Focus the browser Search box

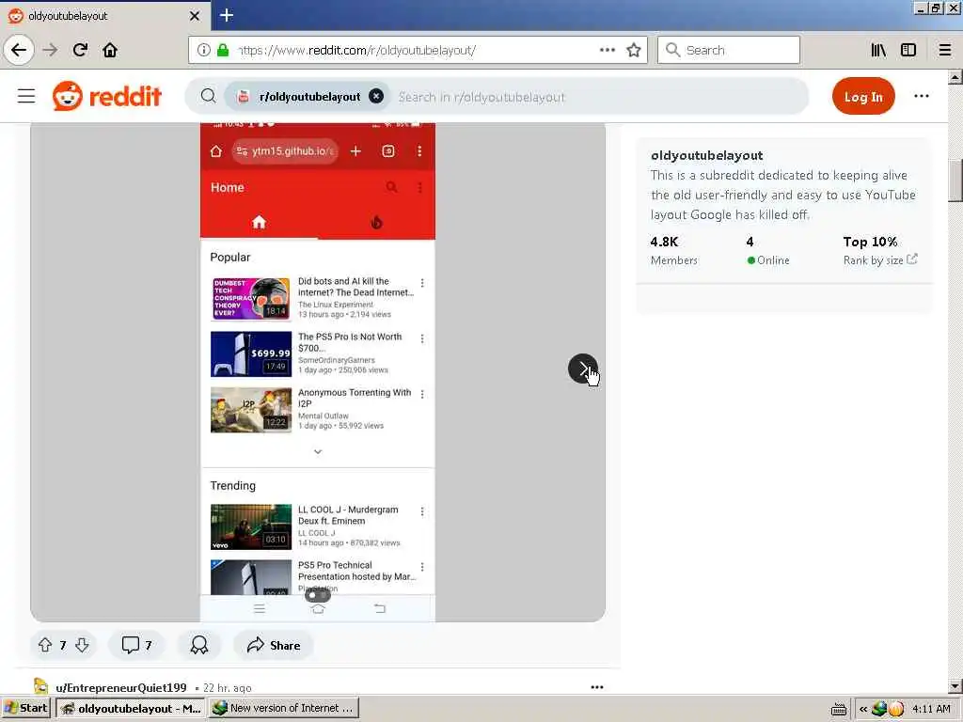click(x=729, y=50)
